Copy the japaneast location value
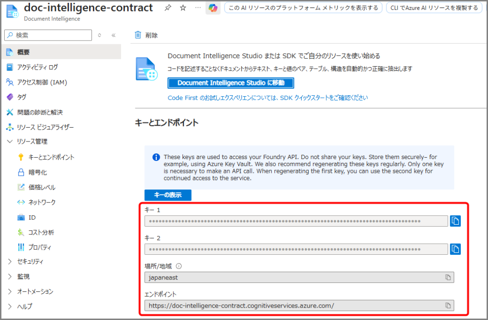The image size is (488, 320). (447, 277)
